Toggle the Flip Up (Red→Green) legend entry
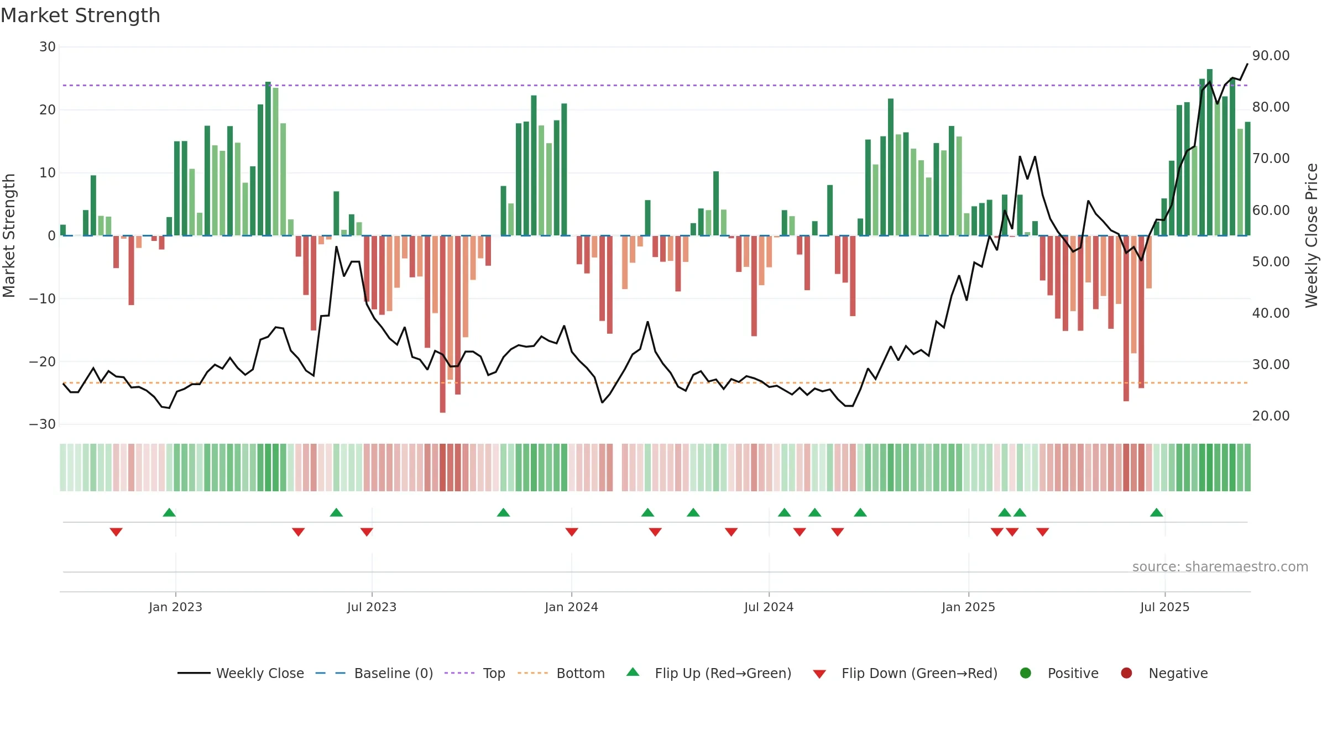 pos(709,673)
